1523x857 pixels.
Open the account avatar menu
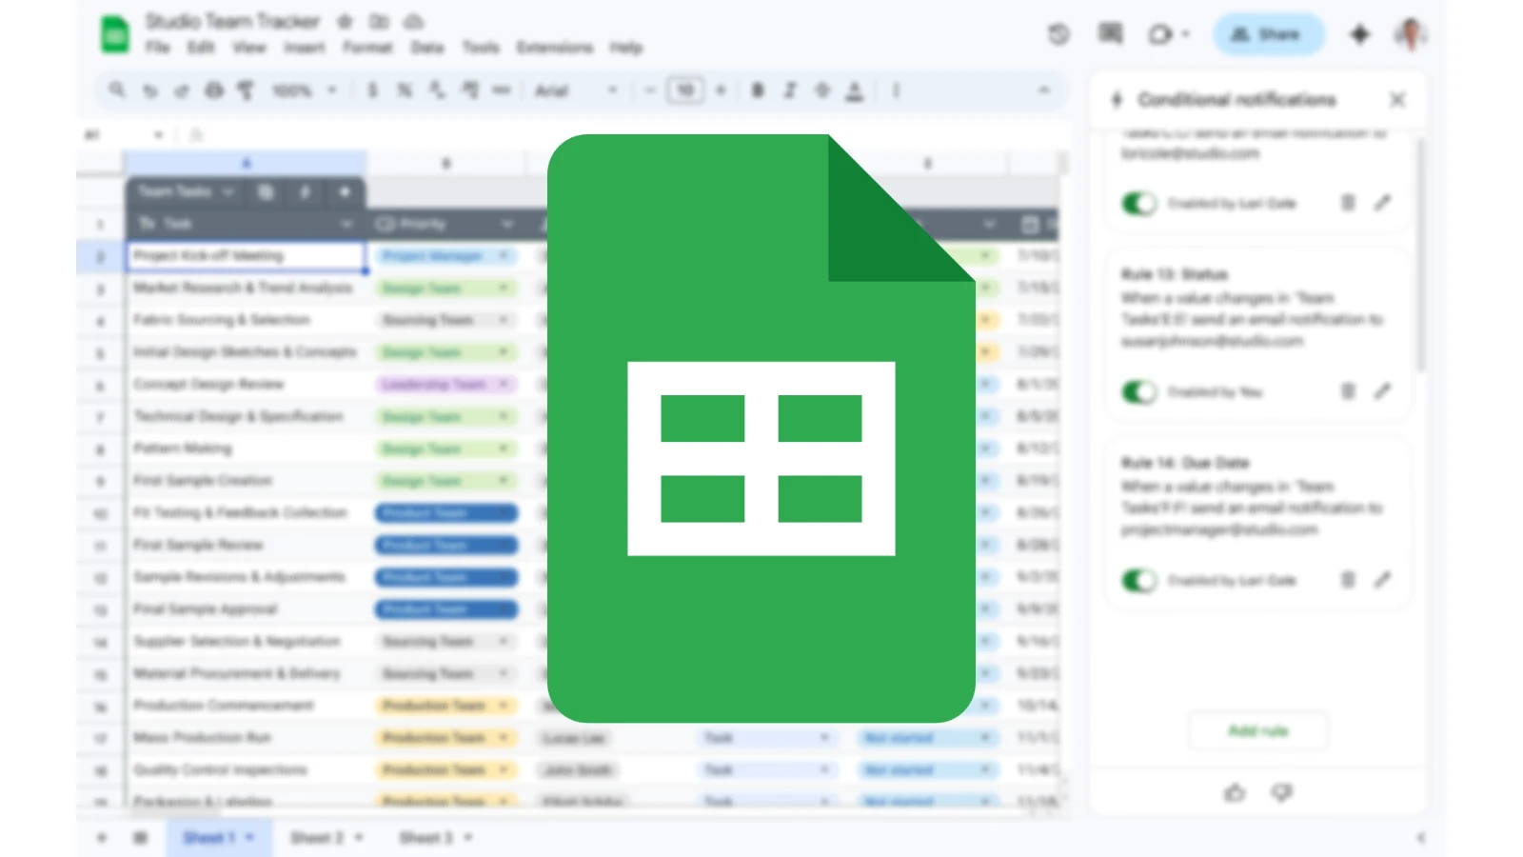tap(1410, 34)
